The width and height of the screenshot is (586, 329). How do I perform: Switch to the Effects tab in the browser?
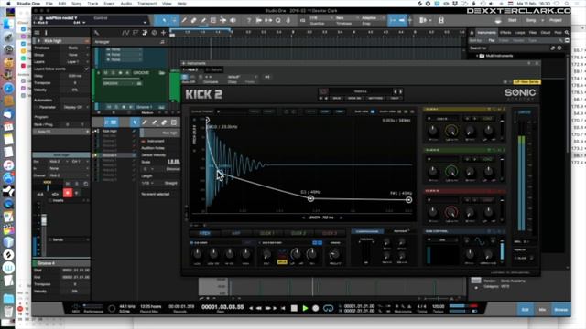(x=505, y=33)
